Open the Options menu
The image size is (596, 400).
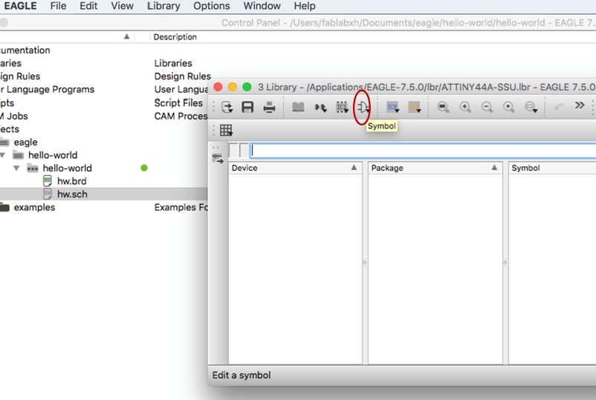(212, 6)
